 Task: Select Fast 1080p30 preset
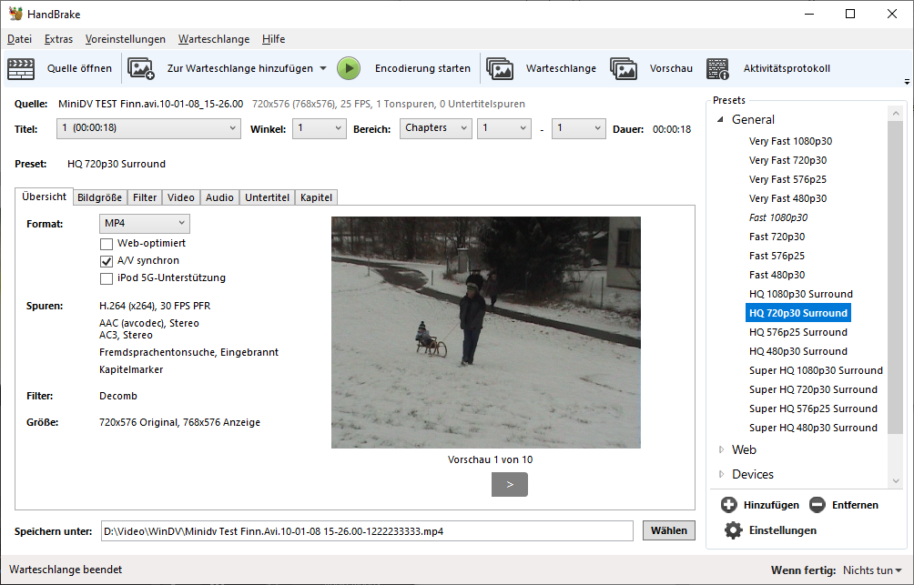coord(778,218)
